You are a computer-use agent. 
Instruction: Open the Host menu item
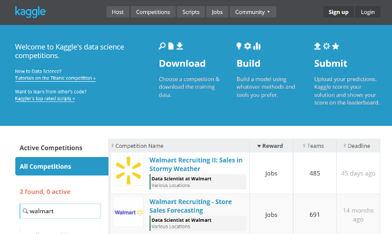click(118, 12)
